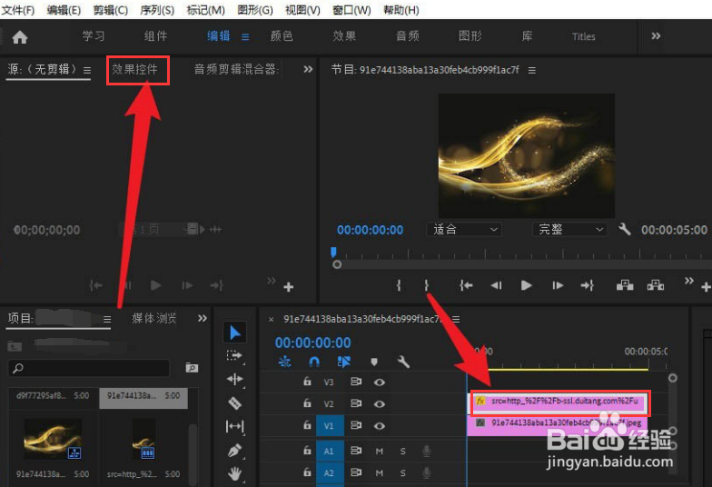The width and height of the screenshot is (712, 487).
Task: Expand source panel group overflow chevrons
Action: click(308, 69)
